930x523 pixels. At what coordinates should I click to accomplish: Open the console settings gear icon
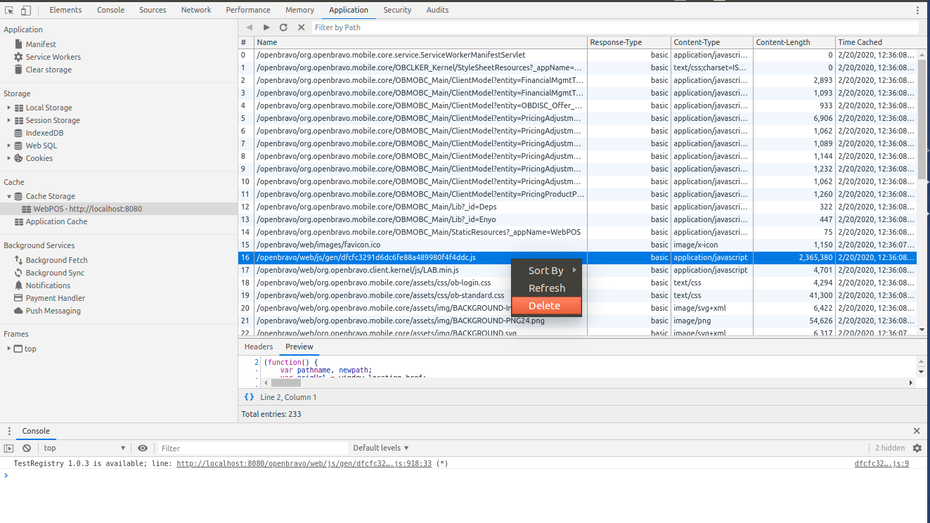coord(917,448)
